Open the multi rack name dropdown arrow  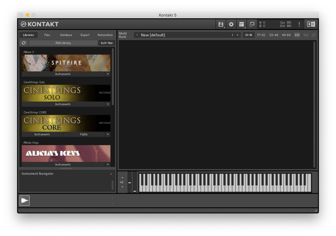click(x=137, y=35)
